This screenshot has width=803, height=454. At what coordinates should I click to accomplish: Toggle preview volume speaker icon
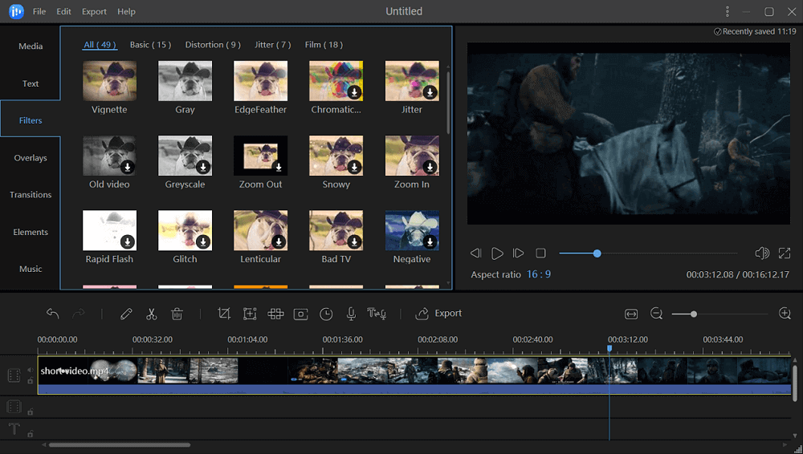[x=762, y=253]
